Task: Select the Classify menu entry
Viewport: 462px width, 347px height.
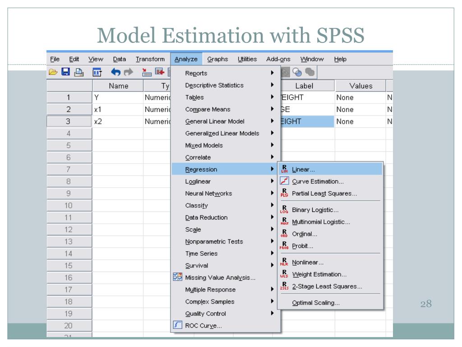Action: (226, 205)
